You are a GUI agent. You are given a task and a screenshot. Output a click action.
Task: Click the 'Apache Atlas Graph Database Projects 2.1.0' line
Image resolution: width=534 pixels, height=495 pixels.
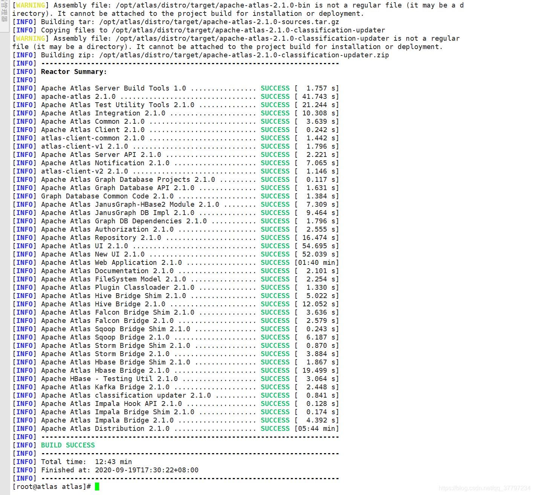pos(176,180)
